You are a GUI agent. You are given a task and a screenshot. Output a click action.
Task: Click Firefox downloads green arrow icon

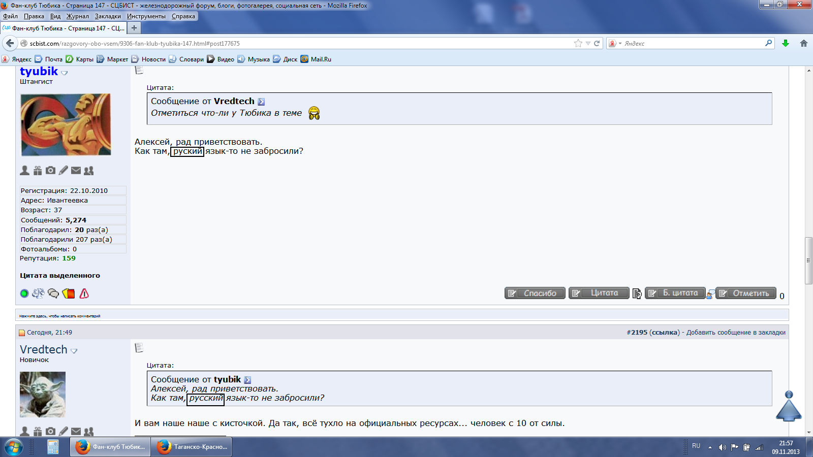(x=786, y=44)
